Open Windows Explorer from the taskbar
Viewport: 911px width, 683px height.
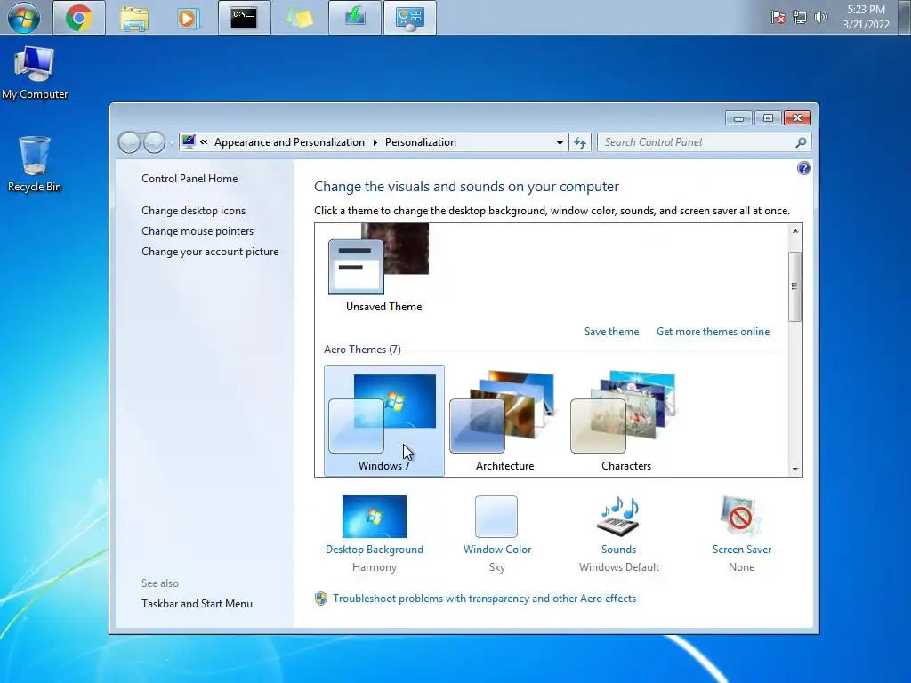(x=134, y=18)
